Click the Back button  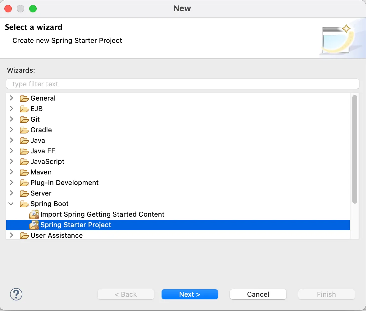coord(126,294)
